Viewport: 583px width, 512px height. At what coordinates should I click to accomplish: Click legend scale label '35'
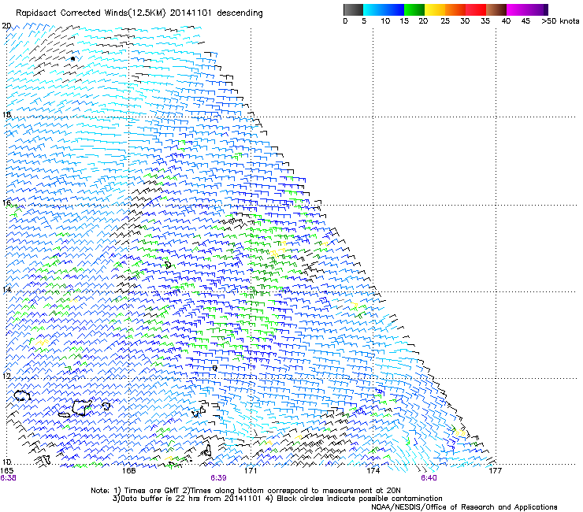point(485,21)
